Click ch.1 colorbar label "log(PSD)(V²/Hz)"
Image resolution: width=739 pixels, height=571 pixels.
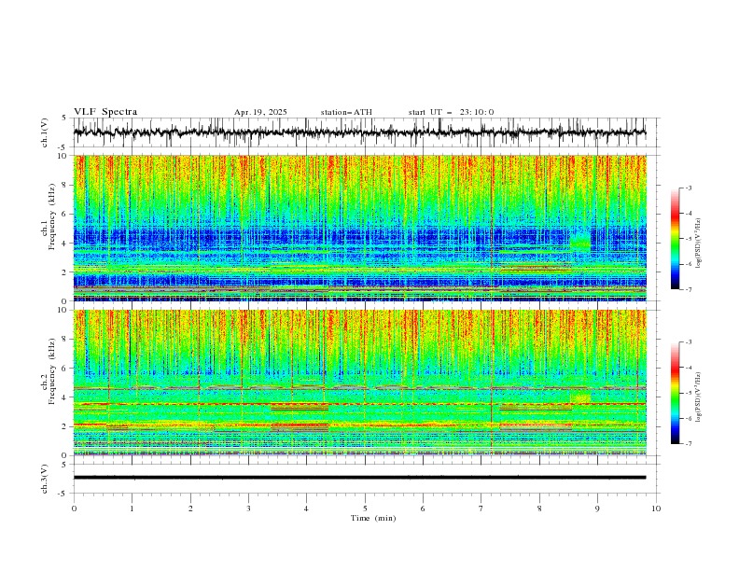click(x=699, y=244)
